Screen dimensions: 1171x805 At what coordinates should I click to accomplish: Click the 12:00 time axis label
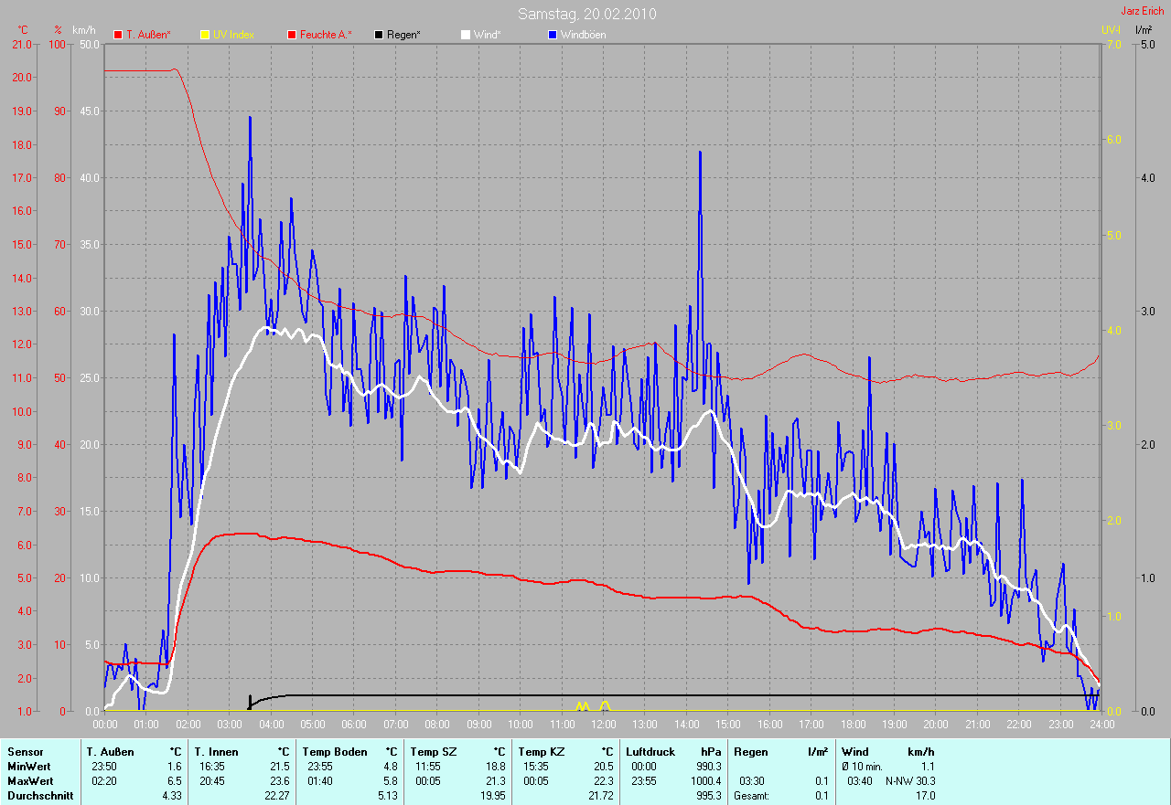[x=603, y=724]
